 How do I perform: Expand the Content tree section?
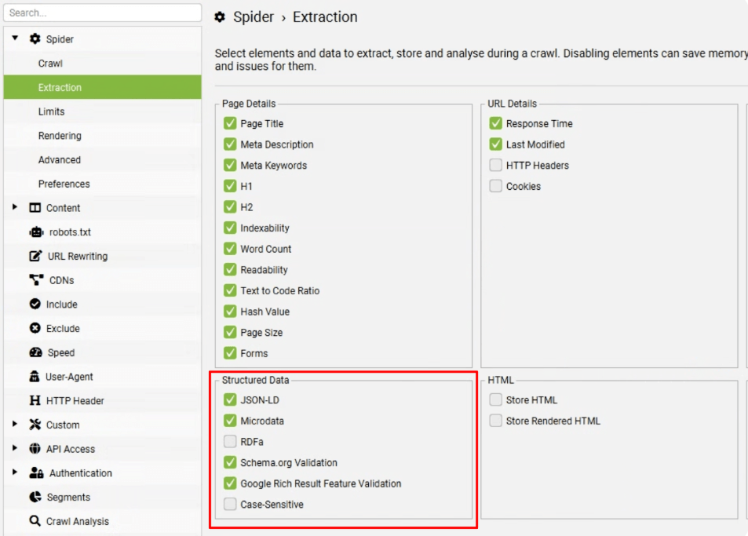click(x=15, y=207)
